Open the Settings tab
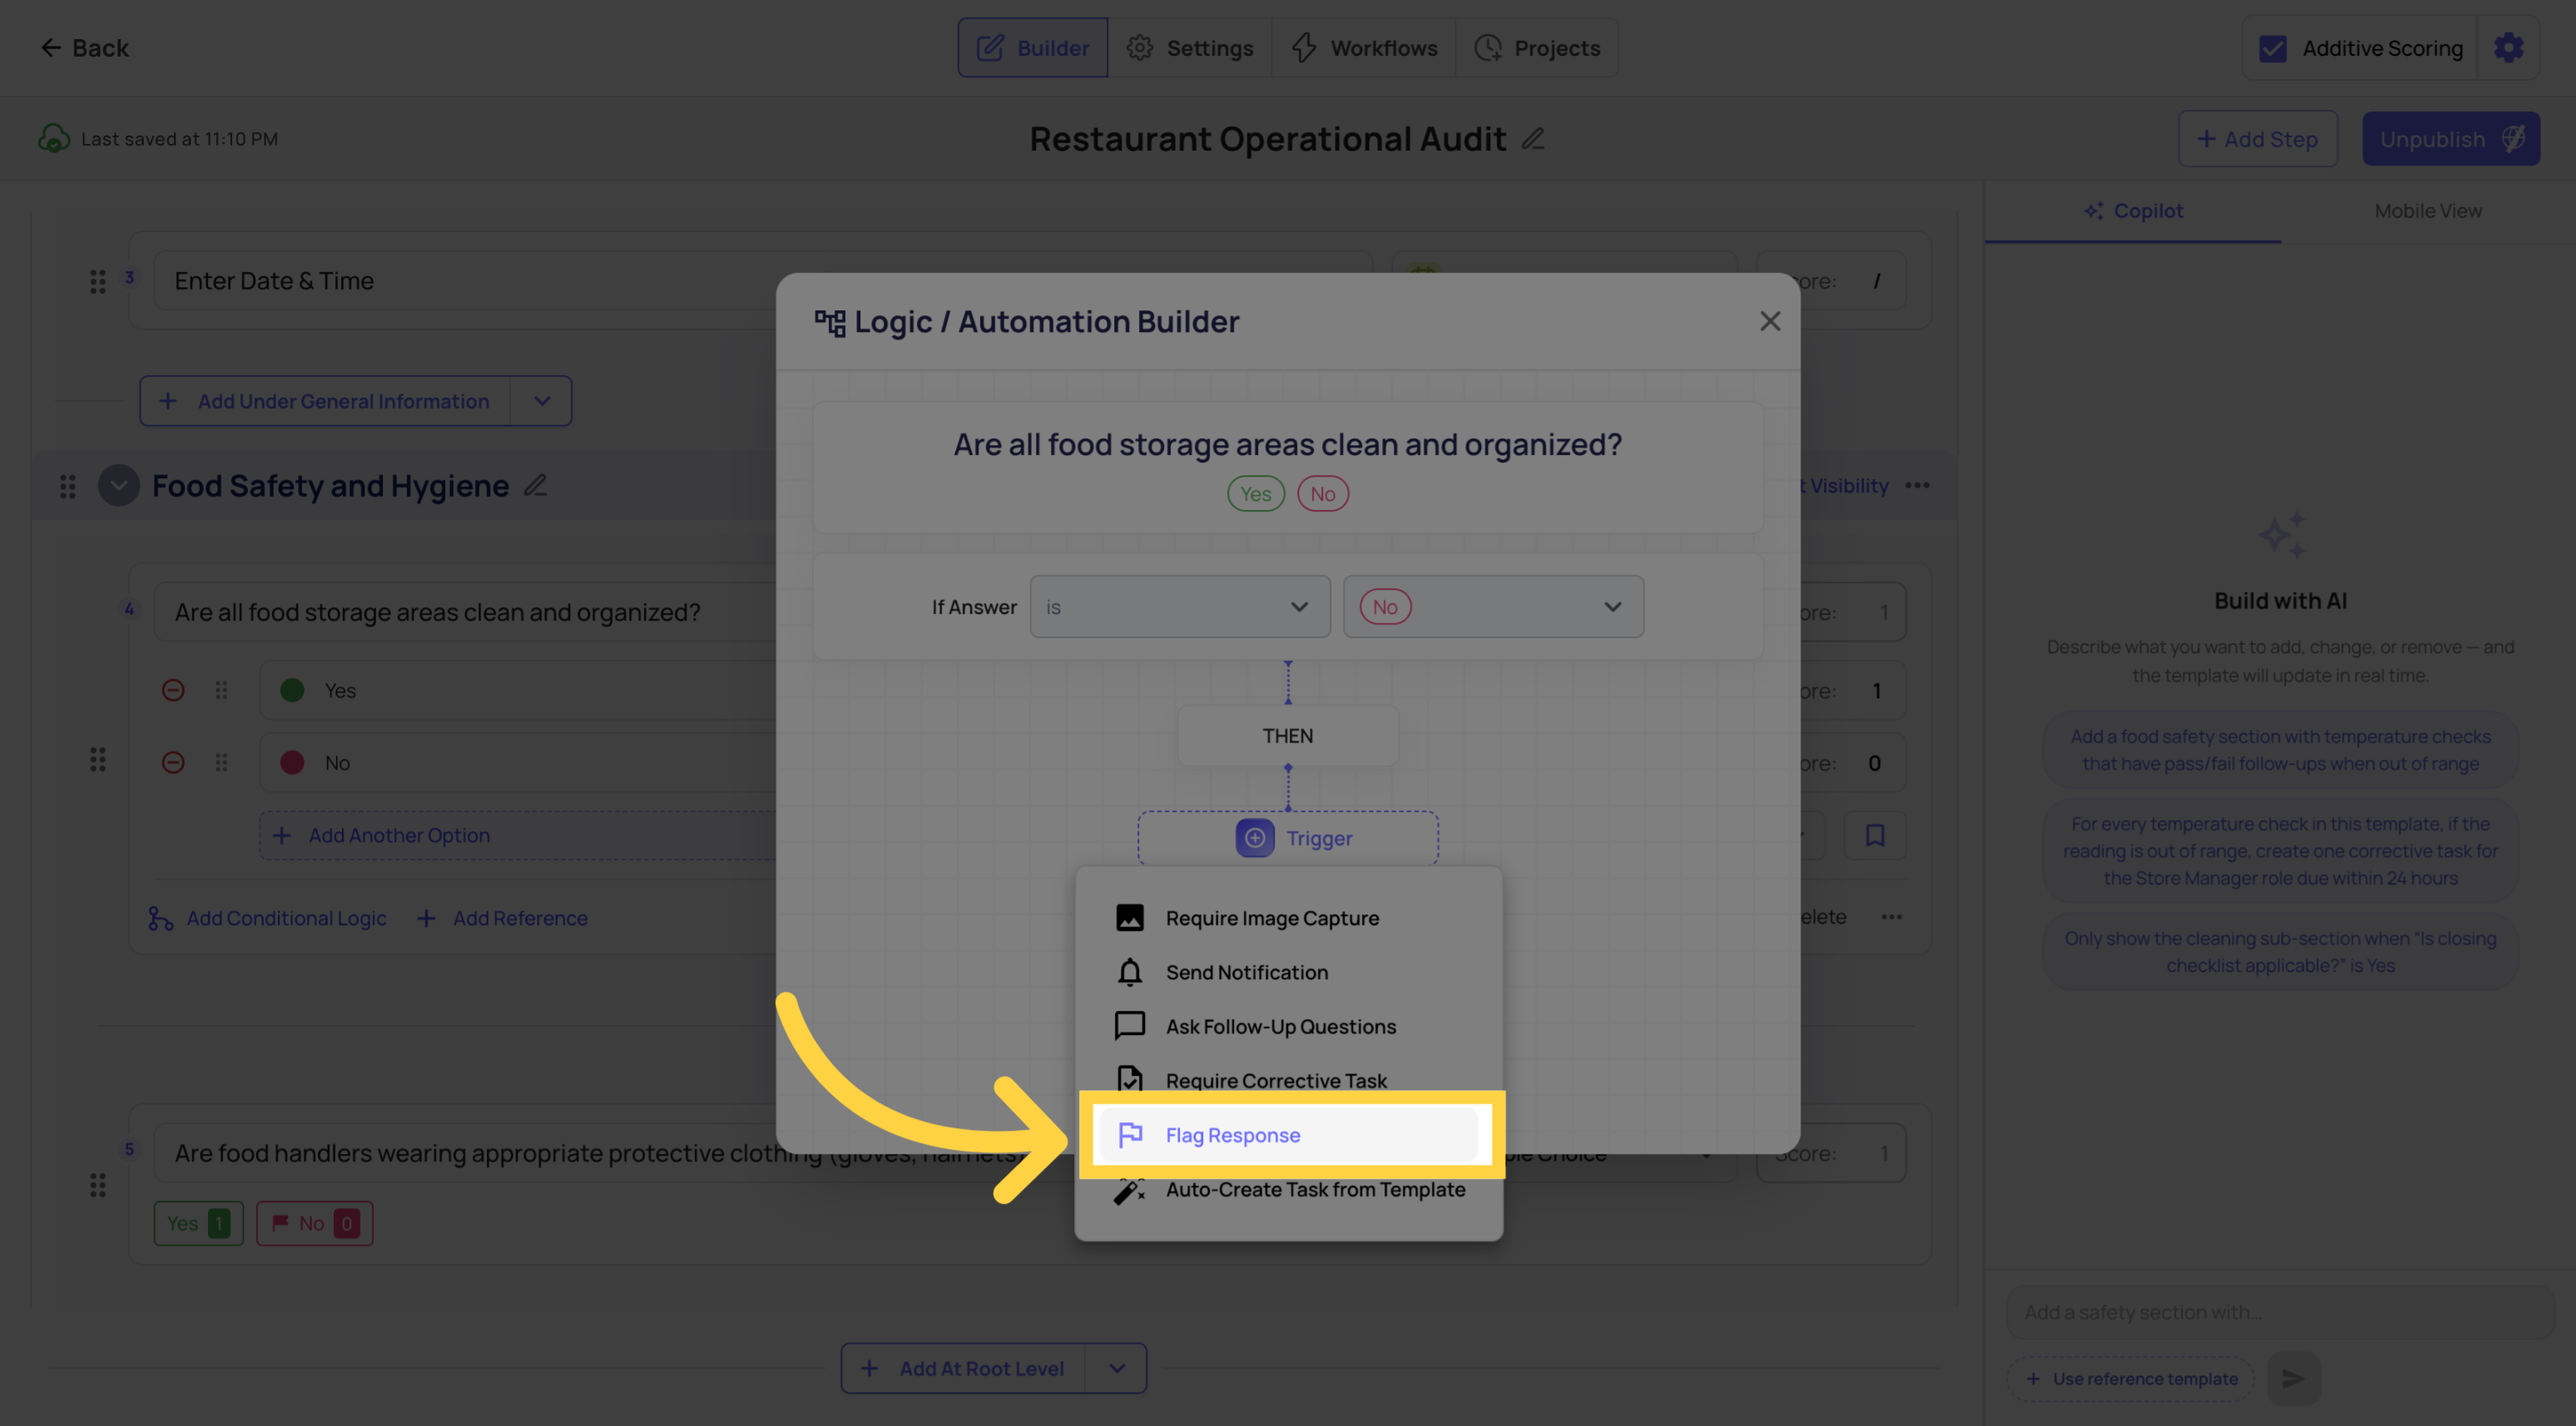 [x=1189, y=48]
